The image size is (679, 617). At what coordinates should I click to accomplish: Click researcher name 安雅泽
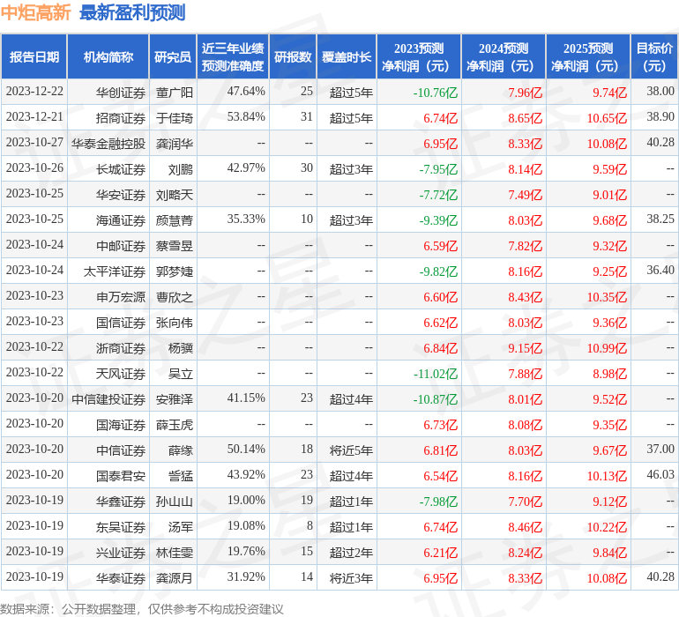pos(174,398)
